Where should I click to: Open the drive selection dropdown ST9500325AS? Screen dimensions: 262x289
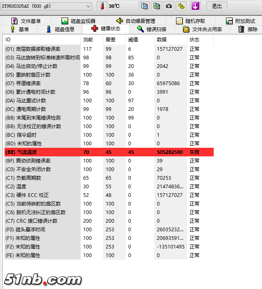pos(46,6)
